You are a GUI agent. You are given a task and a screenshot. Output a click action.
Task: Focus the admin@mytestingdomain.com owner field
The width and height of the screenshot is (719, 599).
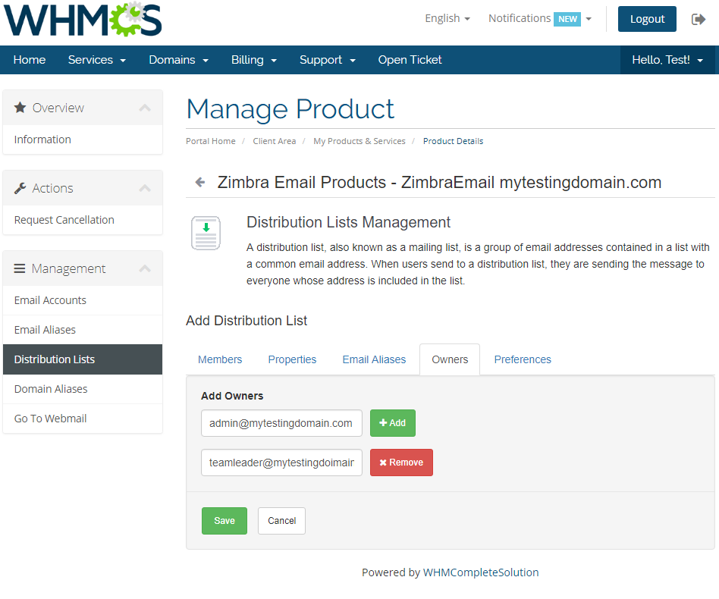click(281, 423)
